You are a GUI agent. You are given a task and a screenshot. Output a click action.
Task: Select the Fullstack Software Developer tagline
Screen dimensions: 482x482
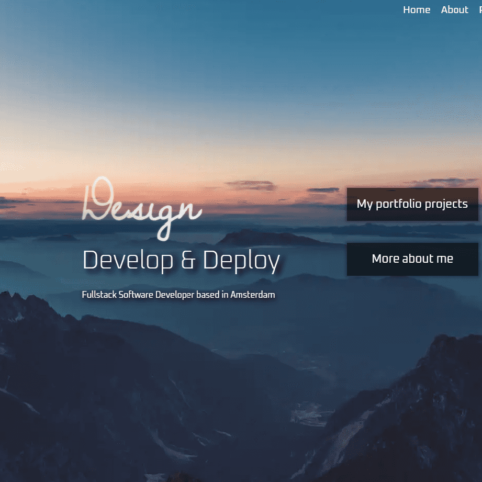click(x=178, y=295)
